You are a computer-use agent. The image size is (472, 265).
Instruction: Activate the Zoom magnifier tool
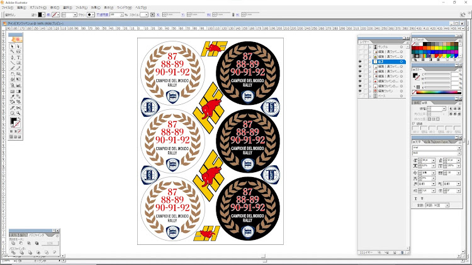click(18, 113)
